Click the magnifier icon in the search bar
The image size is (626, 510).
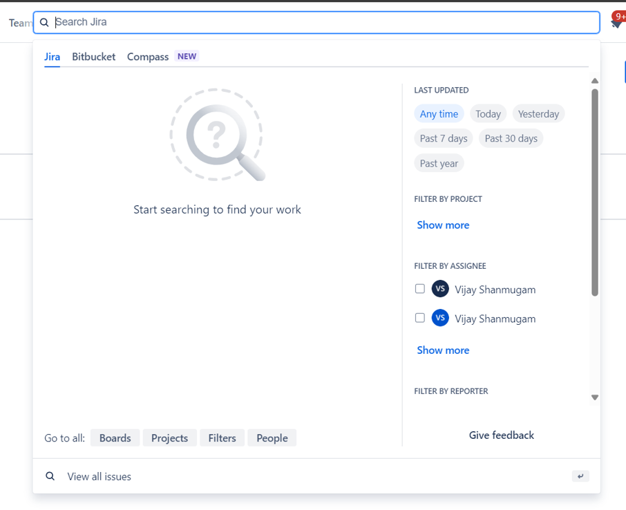click(44, 22)
